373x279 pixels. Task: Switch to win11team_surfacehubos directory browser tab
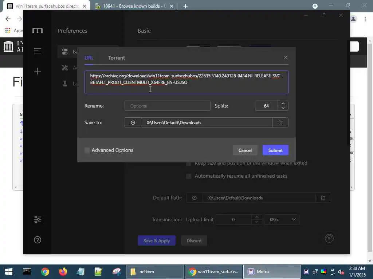click(47, 6)
